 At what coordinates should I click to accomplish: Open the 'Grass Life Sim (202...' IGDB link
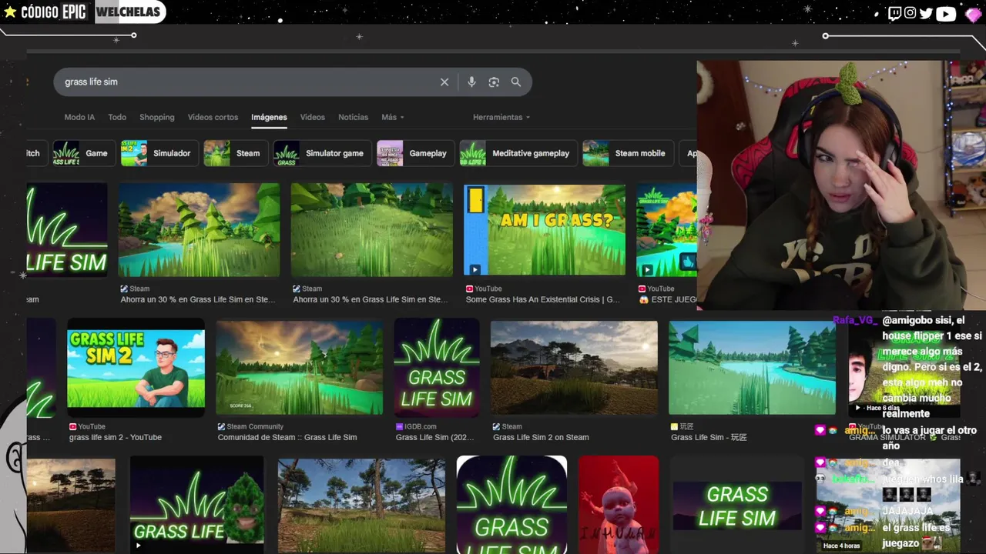coord(435,437)
